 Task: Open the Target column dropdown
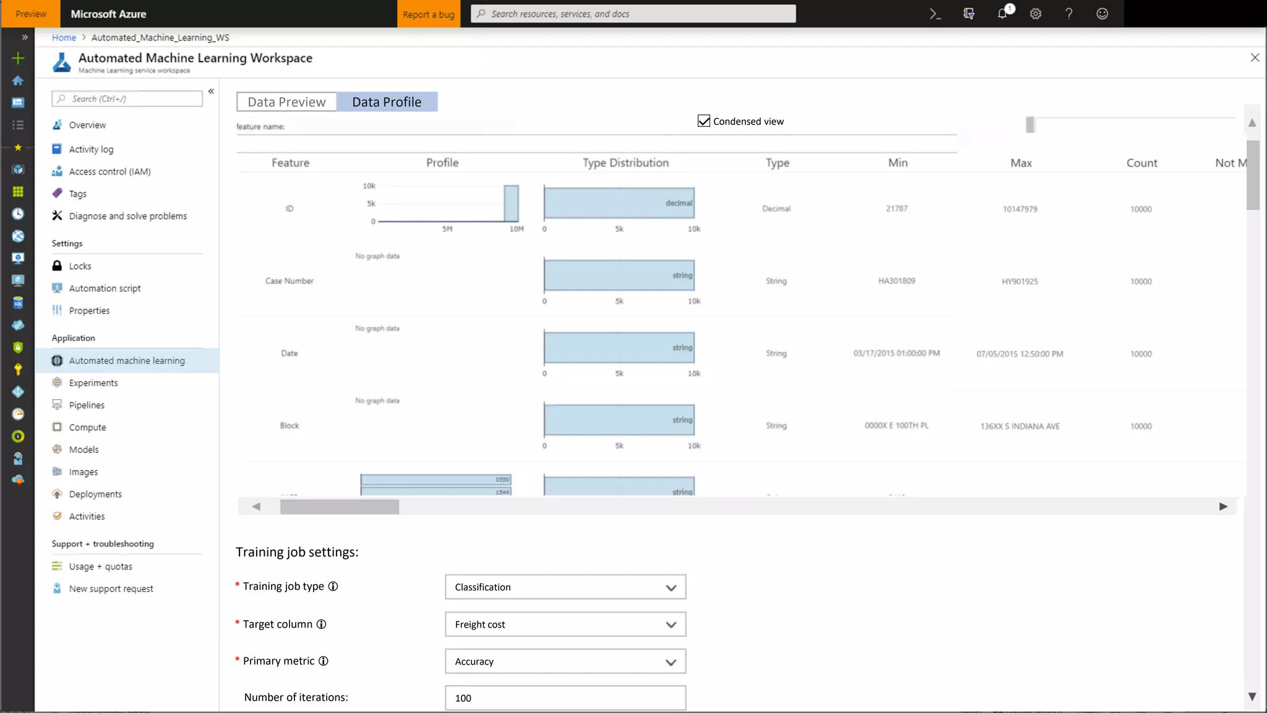tap(565, 624)
